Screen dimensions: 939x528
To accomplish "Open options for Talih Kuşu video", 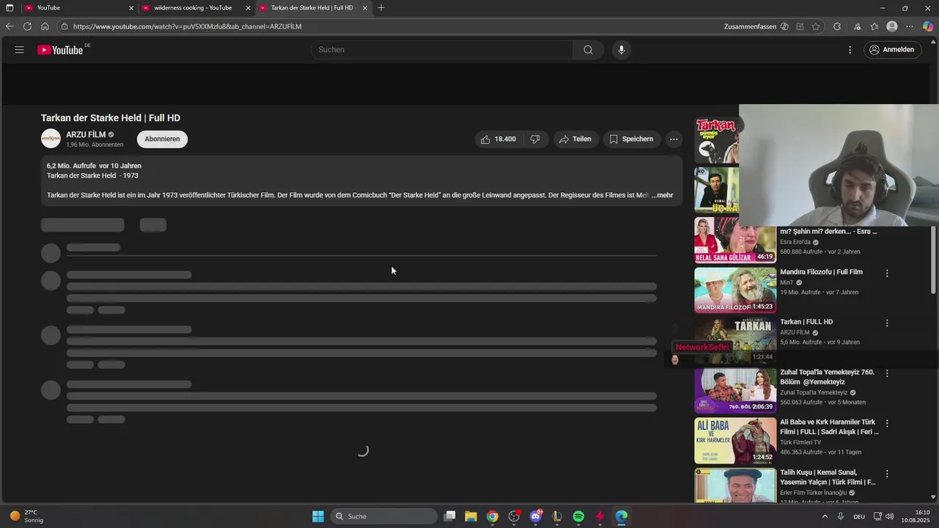I will [887, 474].
